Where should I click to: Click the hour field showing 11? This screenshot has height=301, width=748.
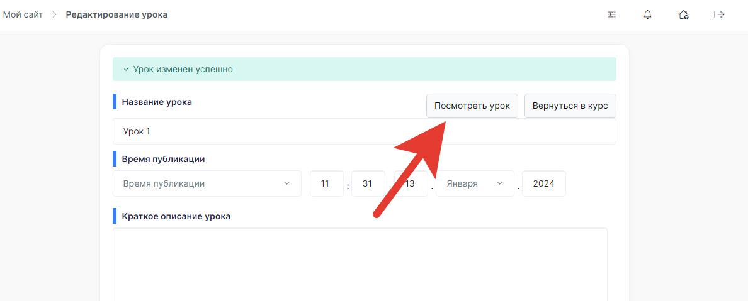pos(326,183)
